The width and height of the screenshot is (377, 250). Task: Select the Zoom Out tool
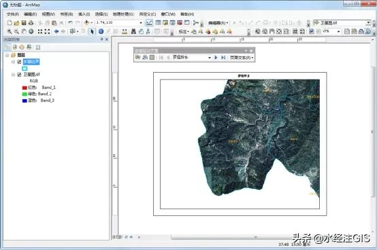[x=16, y=31]
